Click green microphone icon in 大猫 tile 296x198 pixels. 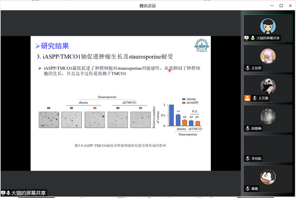coord(252,38)
